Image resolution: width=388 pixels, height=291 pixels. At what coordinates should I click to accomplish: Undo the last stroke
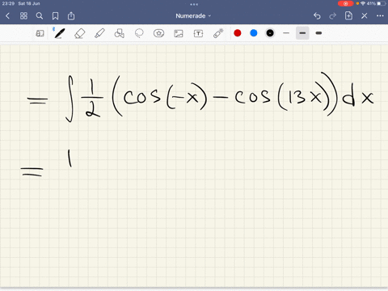point(317,16)
